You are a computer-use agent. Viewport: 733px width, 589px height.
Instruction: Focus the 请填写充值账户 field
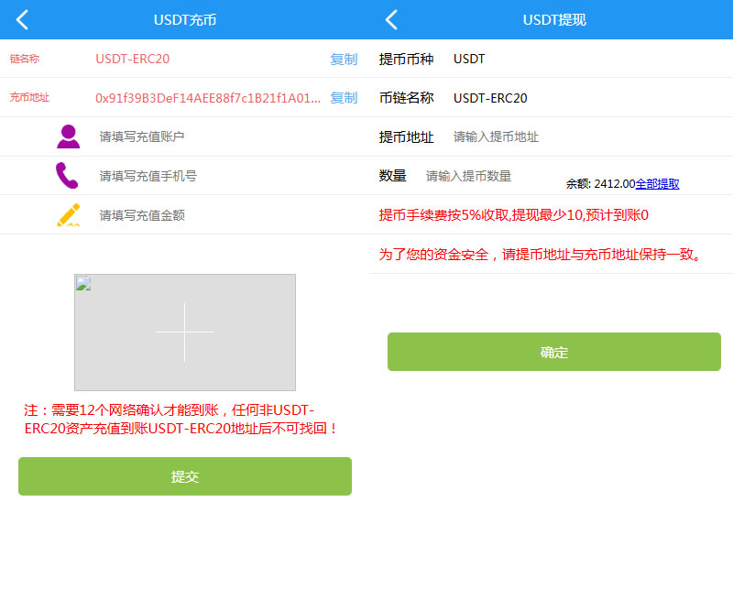point(211,136)
